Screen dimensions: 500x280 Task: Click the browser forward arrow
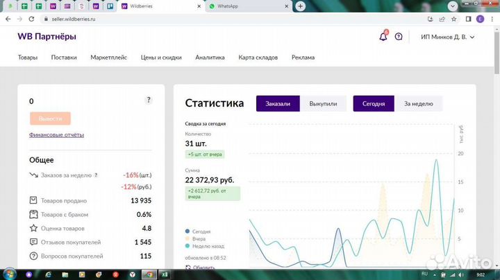click(19, 19)
